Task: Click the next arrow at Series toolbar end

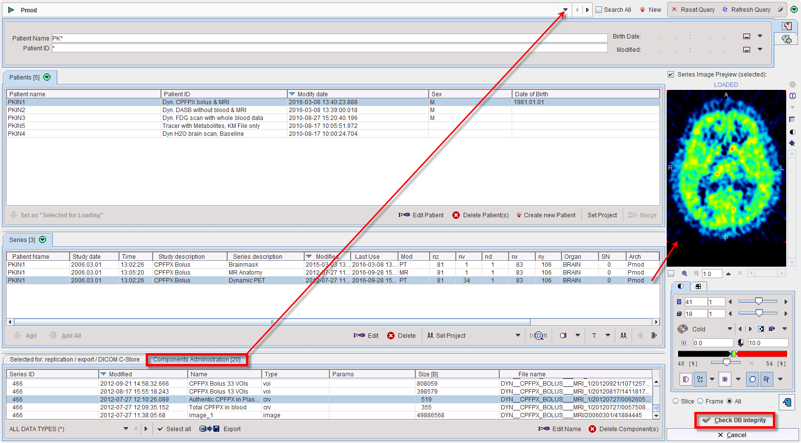Action: point(654,336)
